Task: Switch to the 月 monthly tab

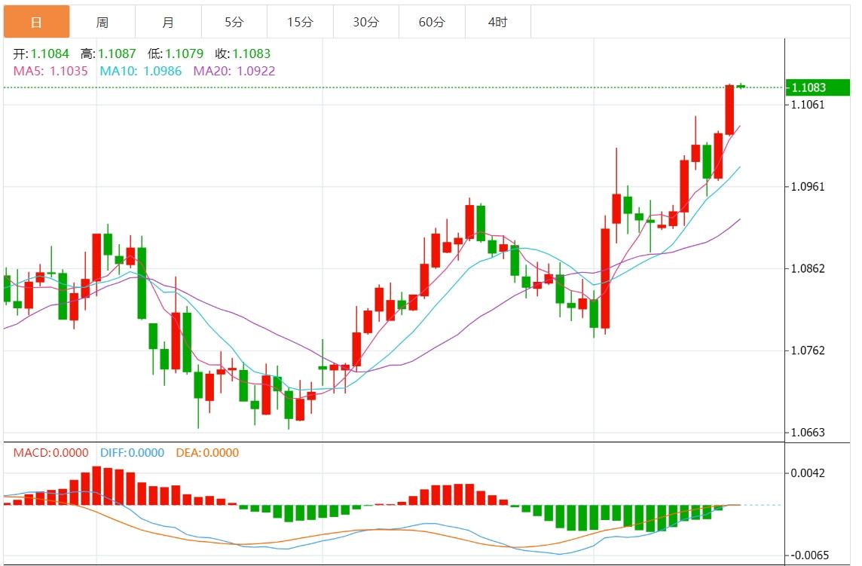Action: pyautogui.click(x=168, y=22)
